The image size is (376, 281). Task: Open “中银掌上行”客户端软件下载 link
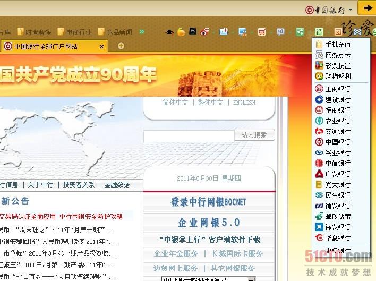(210, 240)
